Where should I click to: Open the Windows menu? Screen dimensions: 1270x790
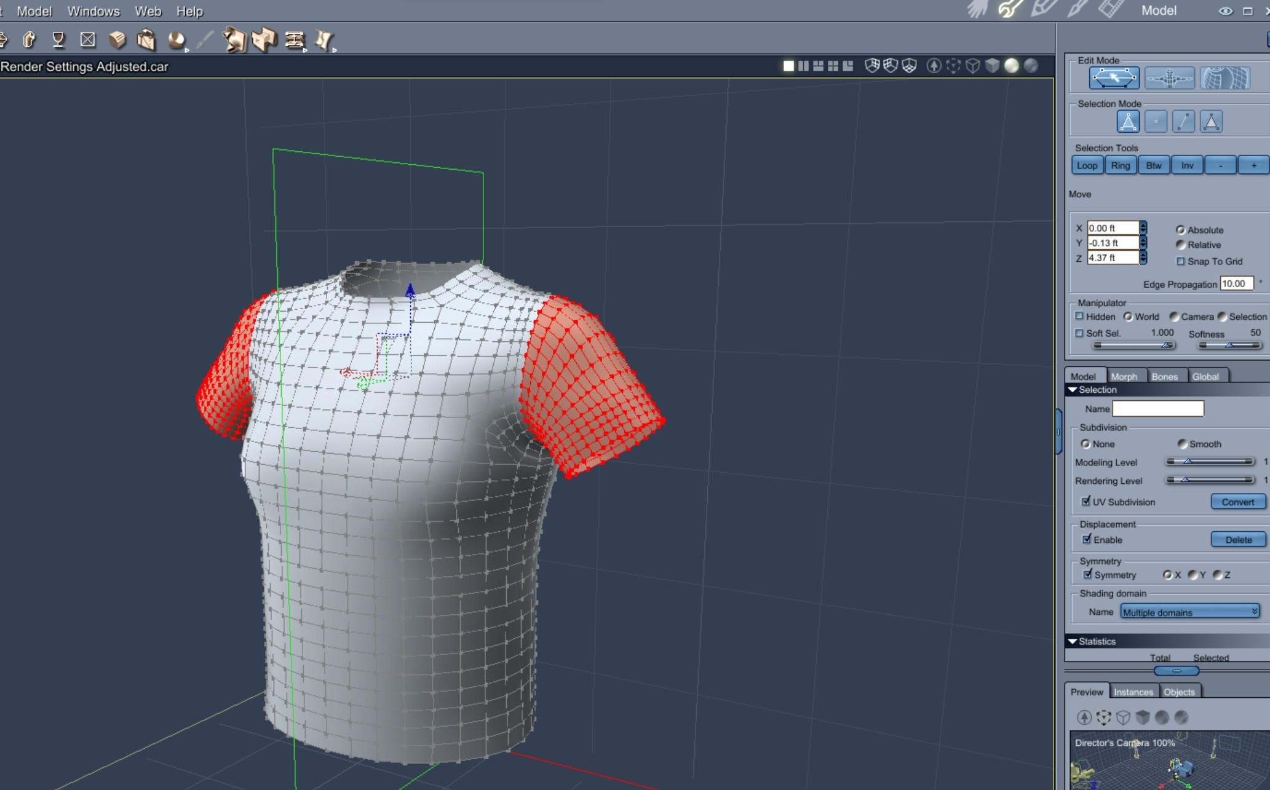click(x=93, y=11)
